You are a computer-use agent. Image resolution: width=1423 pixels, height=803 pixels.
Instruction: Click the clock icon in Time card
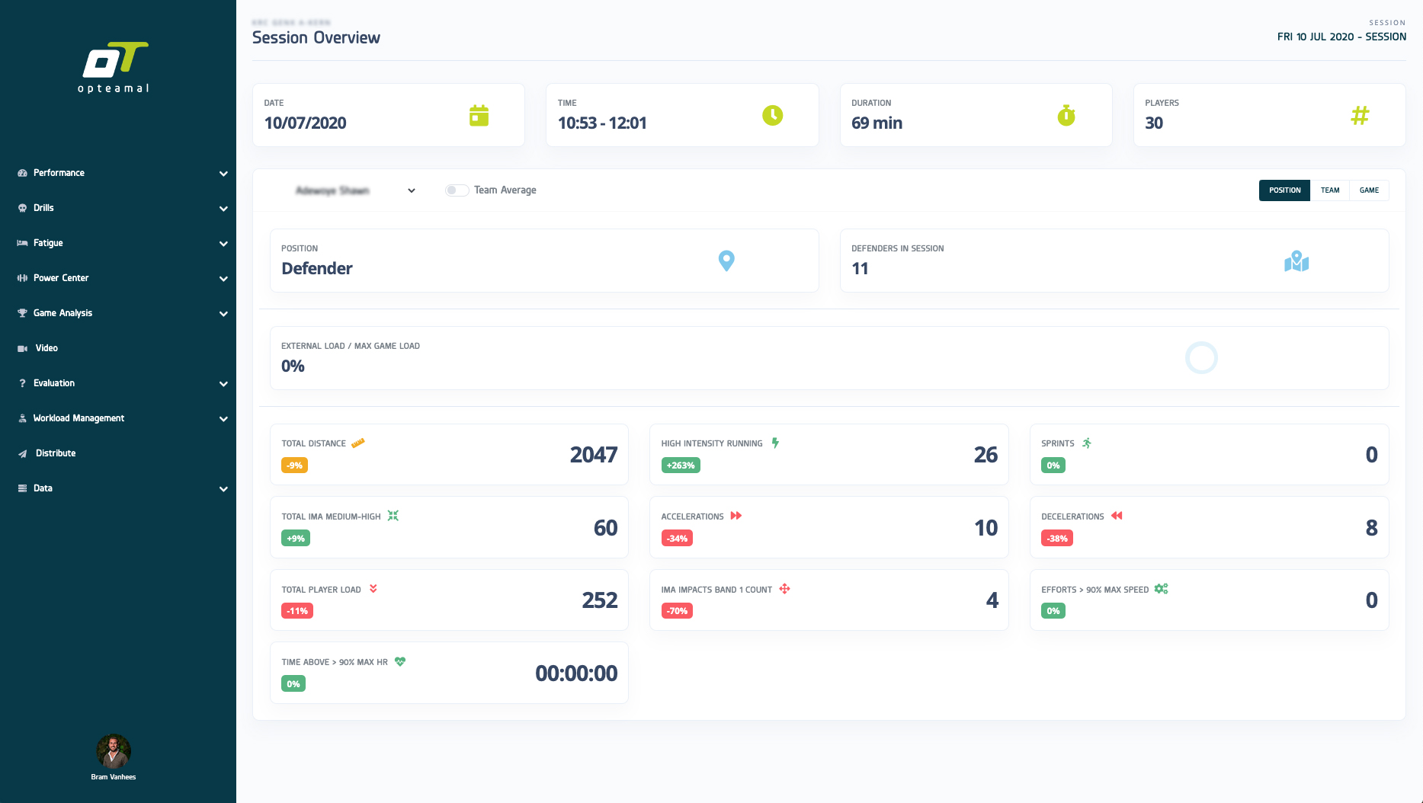[x=772, y=116]
